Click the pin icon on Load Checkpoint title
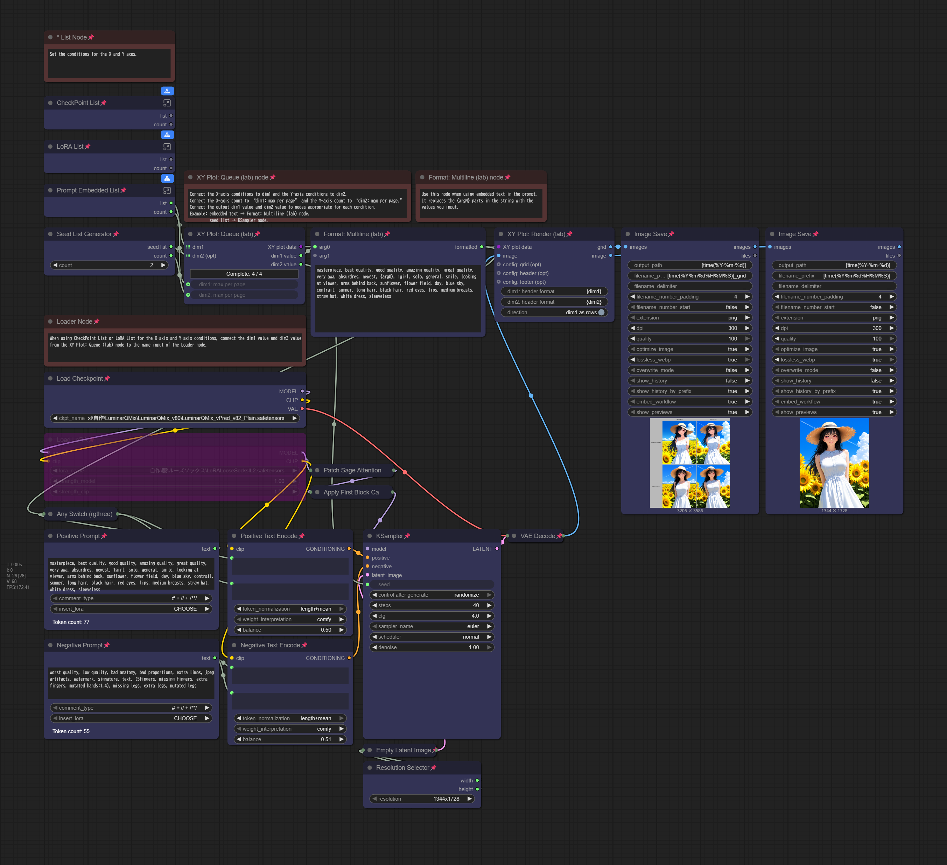The image size is (947, 865). click(107, 379)
